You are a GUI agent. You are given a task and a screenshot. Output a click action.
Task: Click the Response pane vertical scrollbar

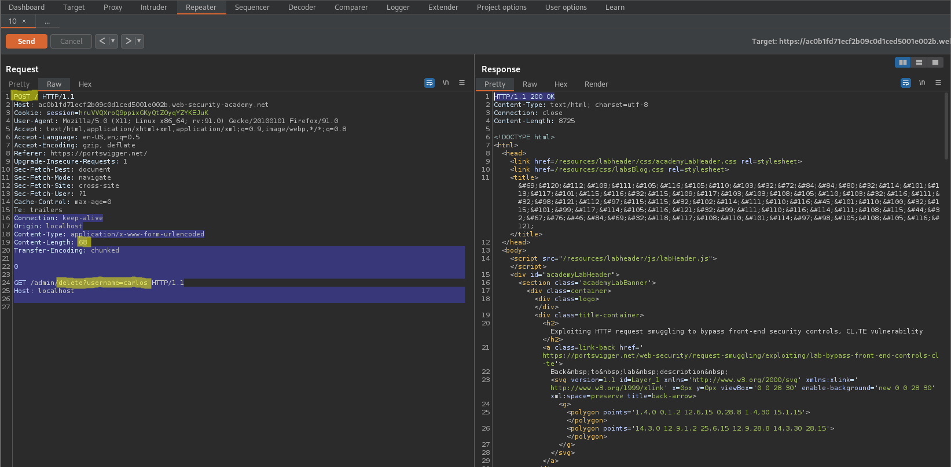pos(946,126)
